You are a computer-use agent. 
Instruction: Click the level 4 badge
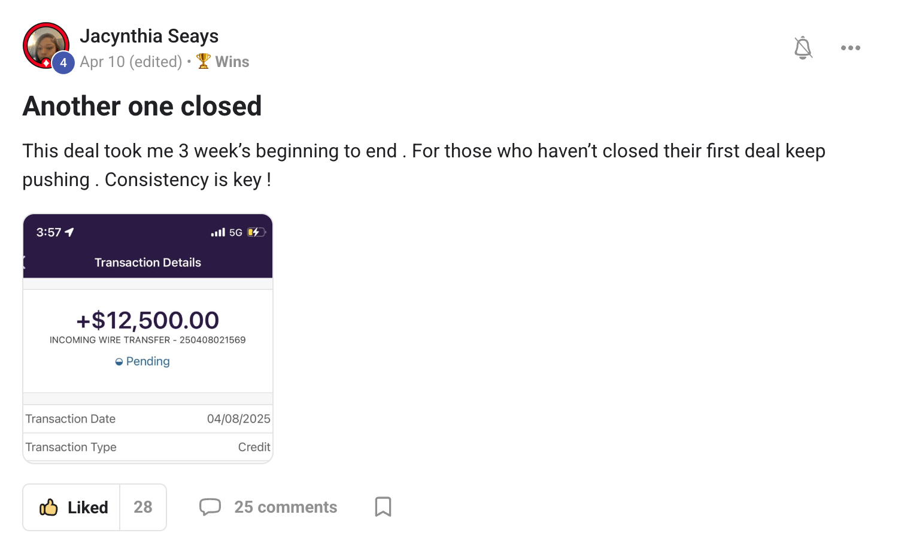tap(63, 63)
